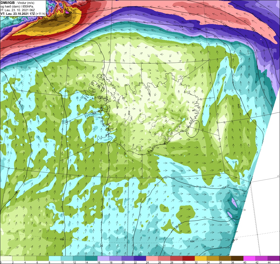Click the red 28–30 m/s legend swatch
This screenshot has height=264, width=280.
(176, 258)
